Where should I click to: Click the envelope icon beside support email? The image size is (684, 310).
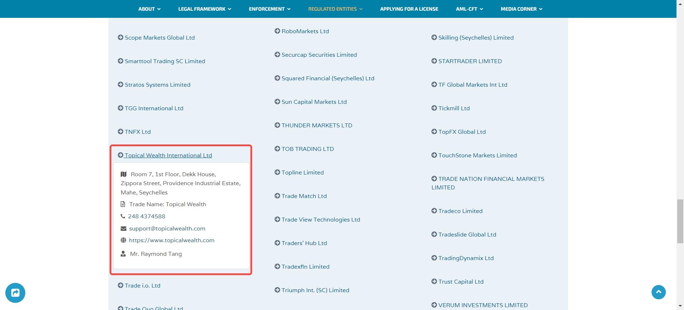coord(123,228)
